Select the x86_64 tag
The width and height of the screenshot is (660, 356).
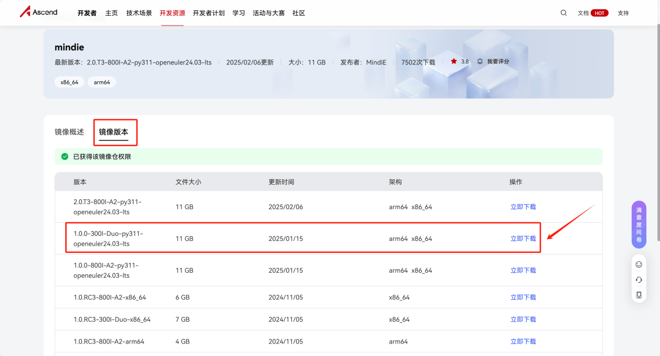pos(69,82)
